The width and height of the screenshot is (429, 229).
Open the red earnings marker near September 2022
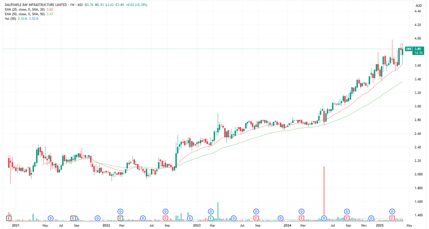tap(165, 218)
